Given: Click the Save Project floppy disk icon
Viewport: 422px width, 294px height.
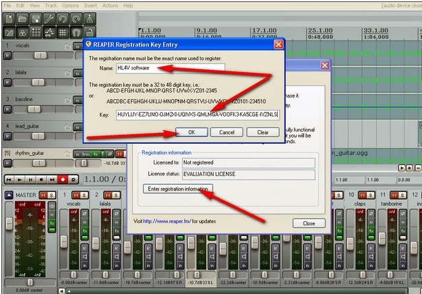Looking at the screenshot, I should tap(36, 19).
